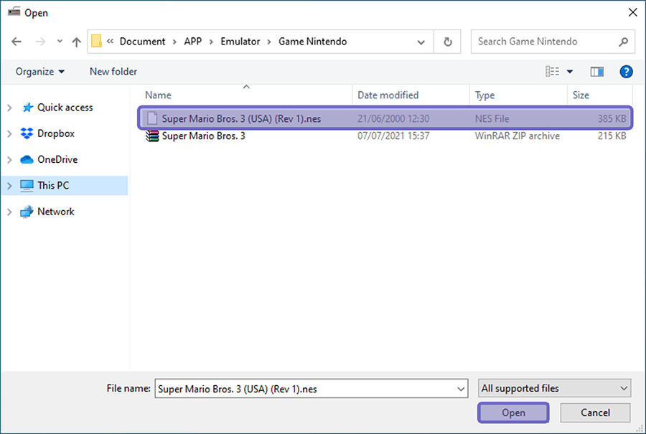Open the Organize menu
This screenshot has height=434, width=646.
click(x=40, y=72)
